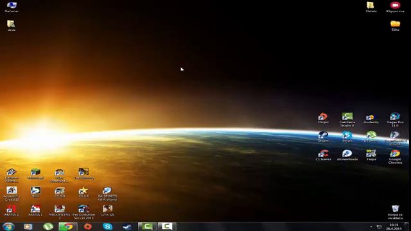Click the Show desktop button
The width and height of the screenshot is (411, 231).
pos(407,227)
